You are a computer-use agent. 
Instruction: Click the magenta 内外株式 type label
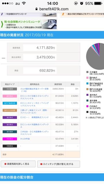[x=10, y=139]
